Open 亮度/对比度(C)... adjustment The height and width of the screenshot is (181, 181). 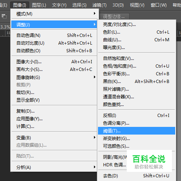click(137, 24)
